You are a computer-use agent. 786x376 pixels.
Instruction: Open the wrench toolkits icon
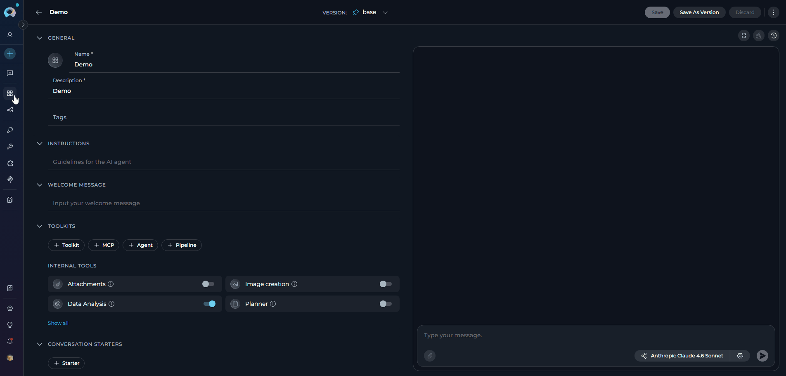(10, 147)
